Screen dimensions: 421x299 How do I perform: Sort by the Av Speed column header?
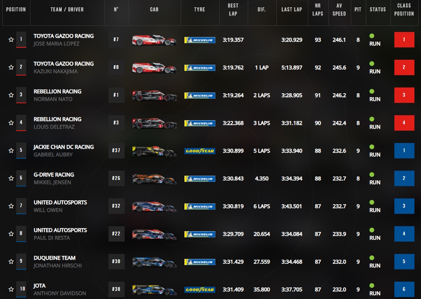[339, 9]
